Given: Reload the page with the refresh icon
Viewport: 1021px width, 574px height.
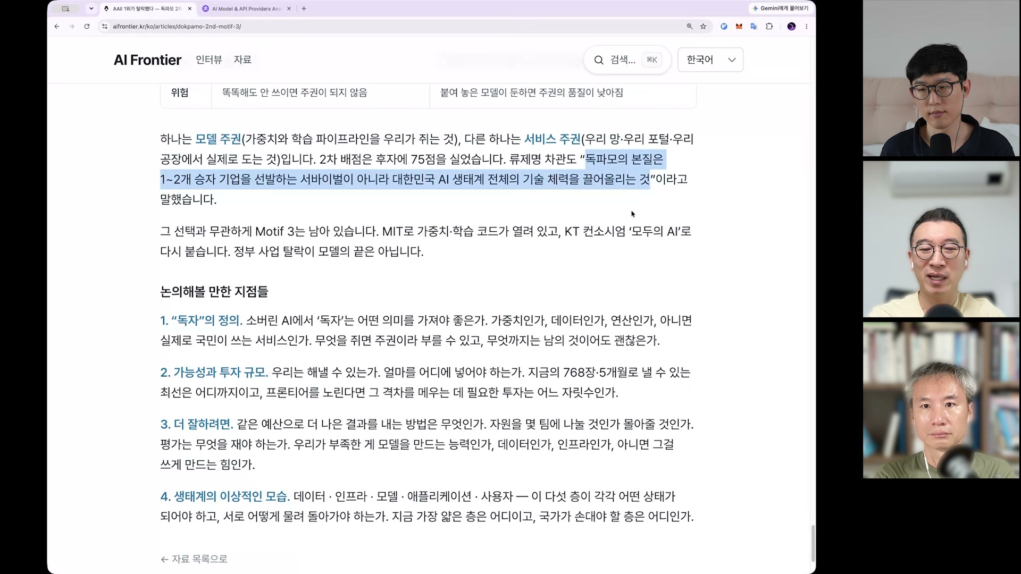Looking at the screenshot, I should pos(87,26).
